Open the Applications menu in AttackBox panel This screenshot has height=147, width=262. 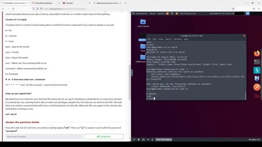tap(141, 13)
